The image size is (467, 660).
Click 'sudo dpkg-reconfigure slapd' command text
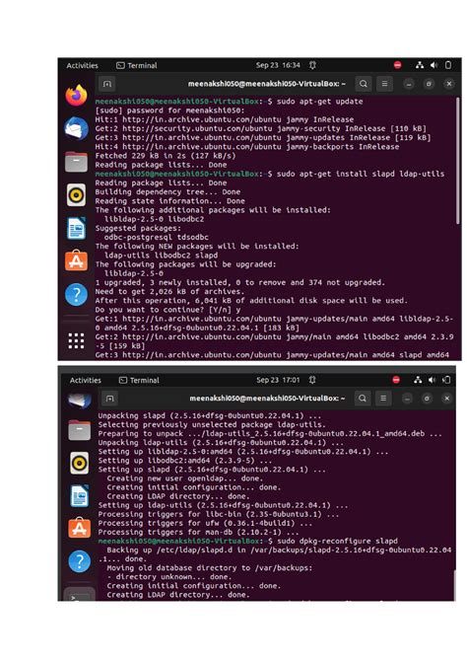pos(337,542)
